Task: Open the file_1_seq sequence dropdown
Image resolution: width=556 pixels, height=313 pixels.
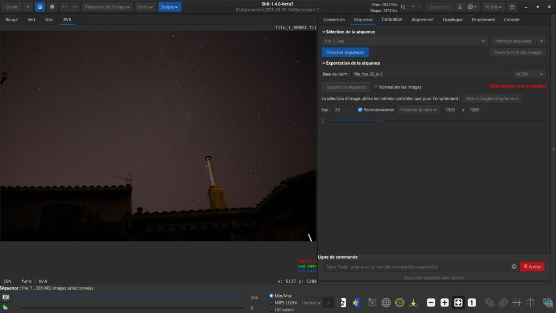Action: point(405,41)
